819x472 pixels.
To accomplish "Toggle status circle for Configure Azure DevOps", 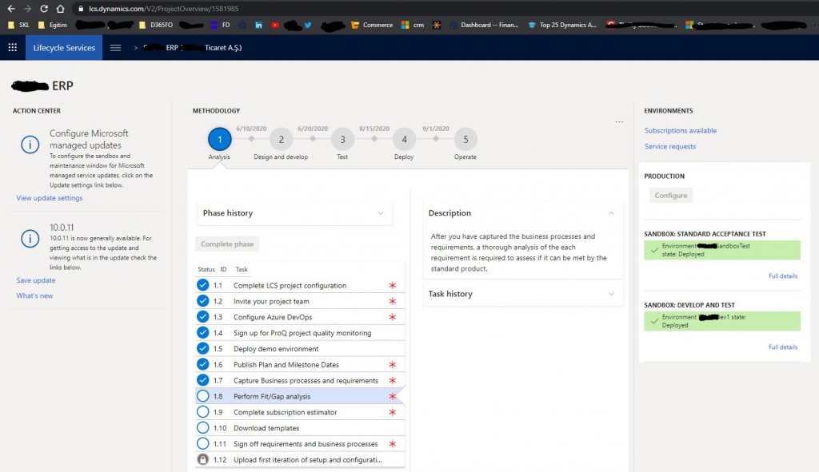I will [x=202, y=316].
